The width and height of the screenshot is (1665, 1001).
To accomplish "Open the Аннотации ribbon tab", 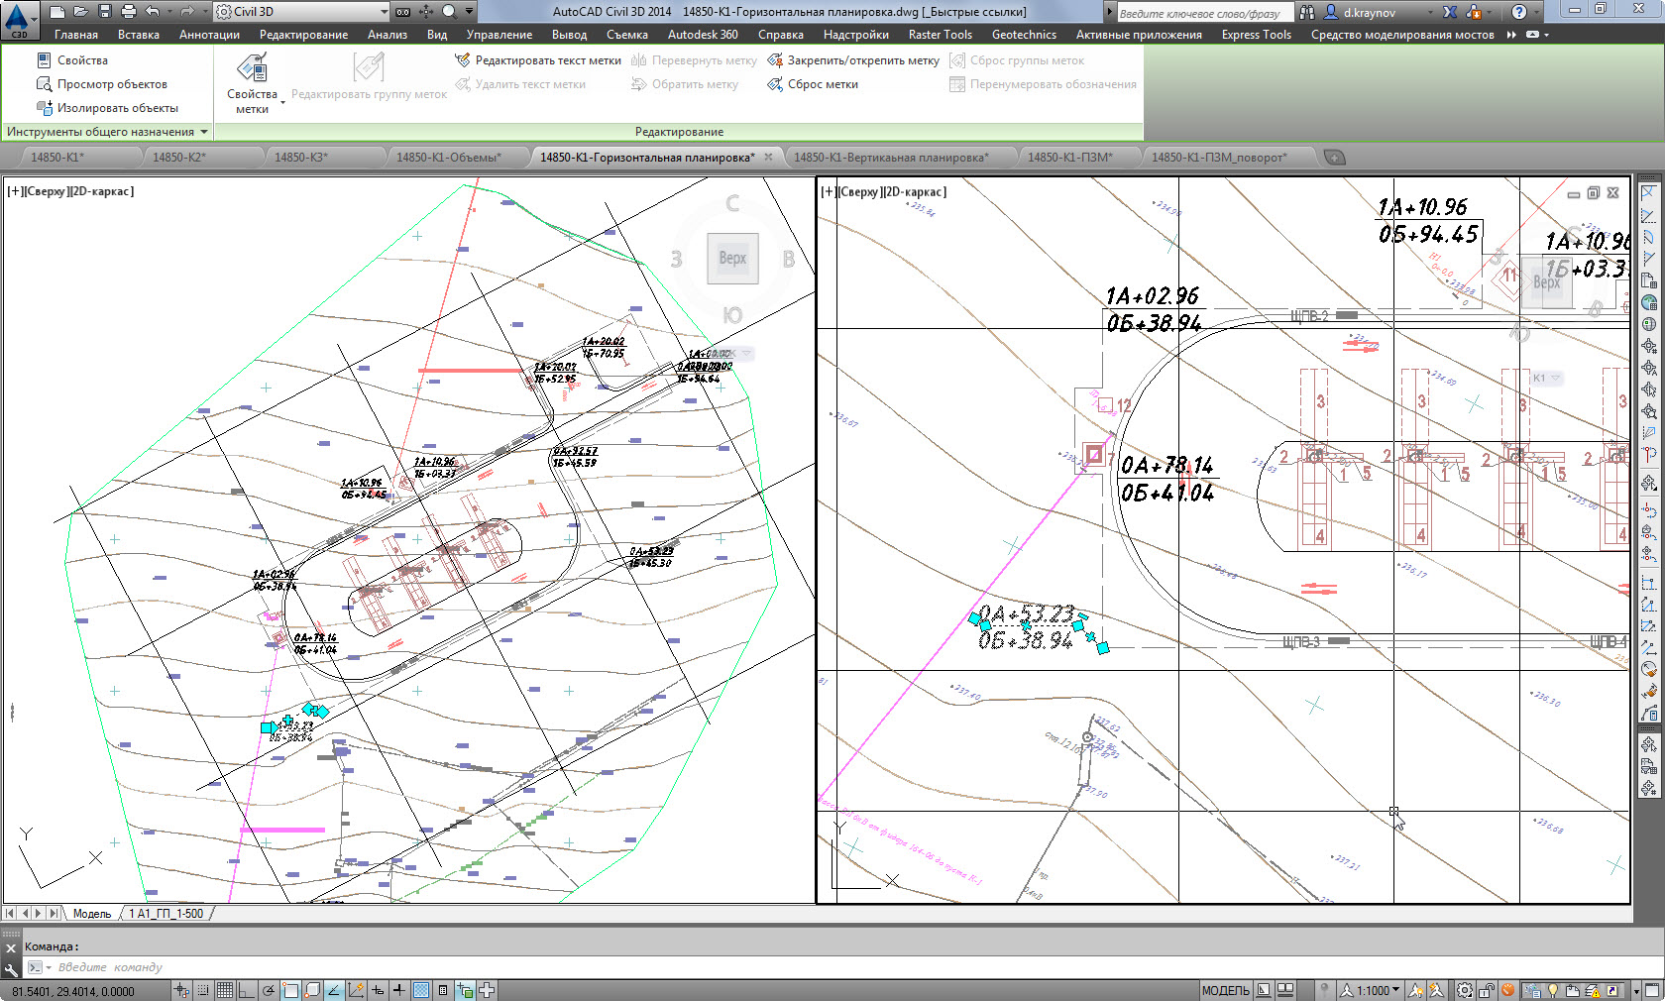I will point(209,35).
